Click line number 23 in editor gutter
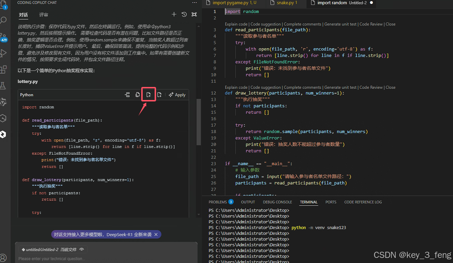Viewport: 453px width, 263px height. click(x=214, y=164)
